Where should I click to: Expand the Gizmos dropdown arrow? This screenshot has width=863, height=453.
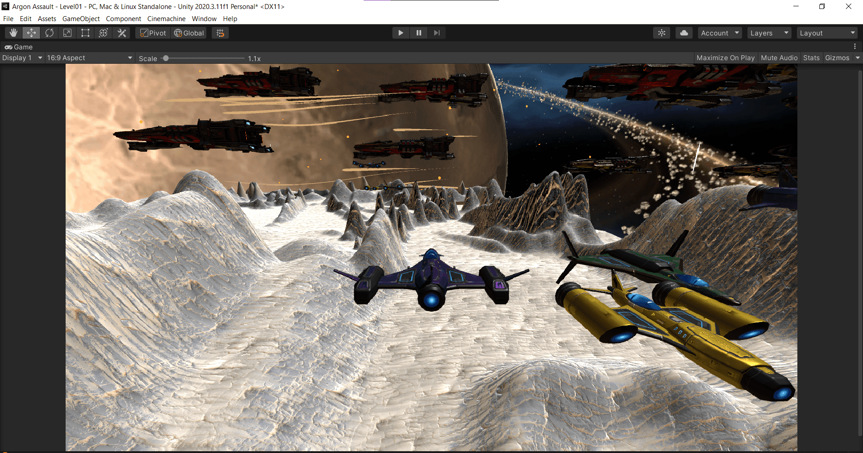point(858,58)
